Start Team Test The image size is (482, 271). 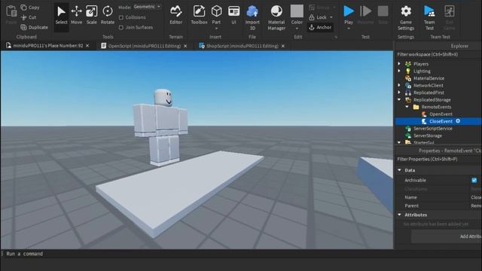point(429,18)
